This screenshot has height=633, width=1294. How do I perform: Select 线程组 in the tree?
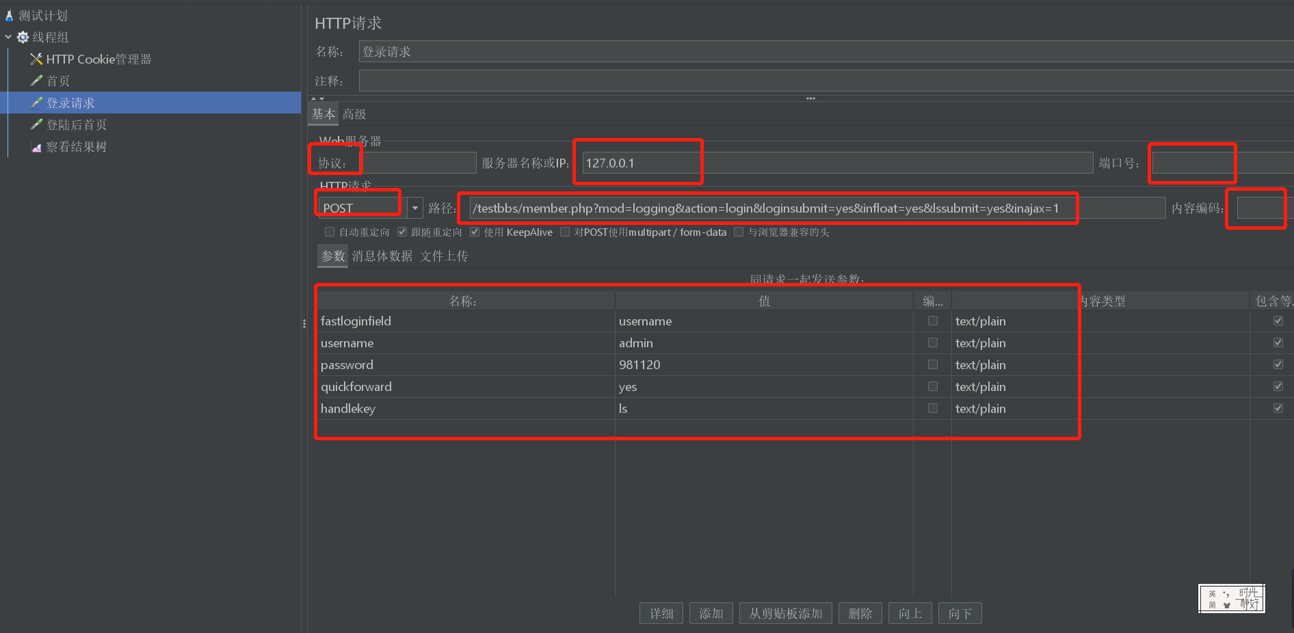tap(51, 37)
